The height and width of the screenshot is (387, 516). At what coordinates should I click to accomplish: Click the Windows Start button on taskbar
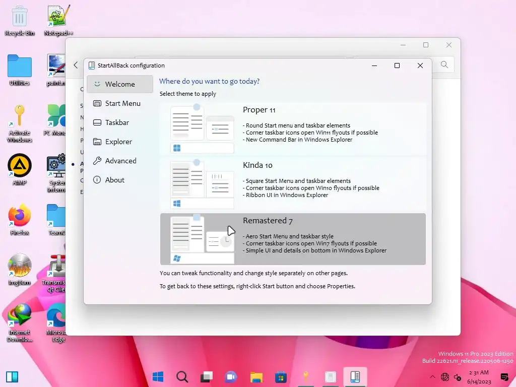click(158, 376)
